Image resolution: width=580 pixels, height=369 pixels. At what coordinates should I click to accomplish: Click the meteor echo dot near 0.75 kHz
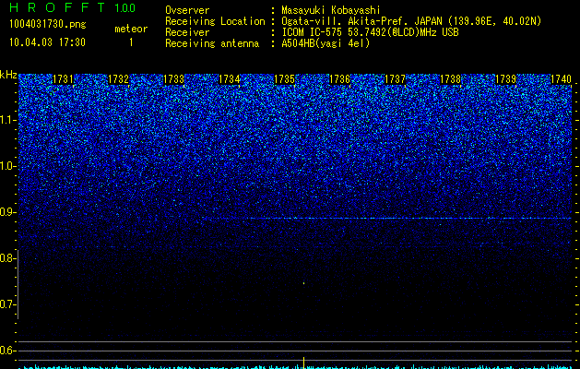pos(303,283)
